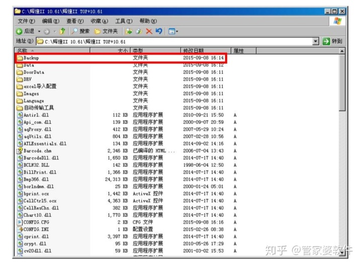The height and width of the screenshot is (265, 362).
Task: Open the Views dropdown arrow
Action: tap(177, 31)
